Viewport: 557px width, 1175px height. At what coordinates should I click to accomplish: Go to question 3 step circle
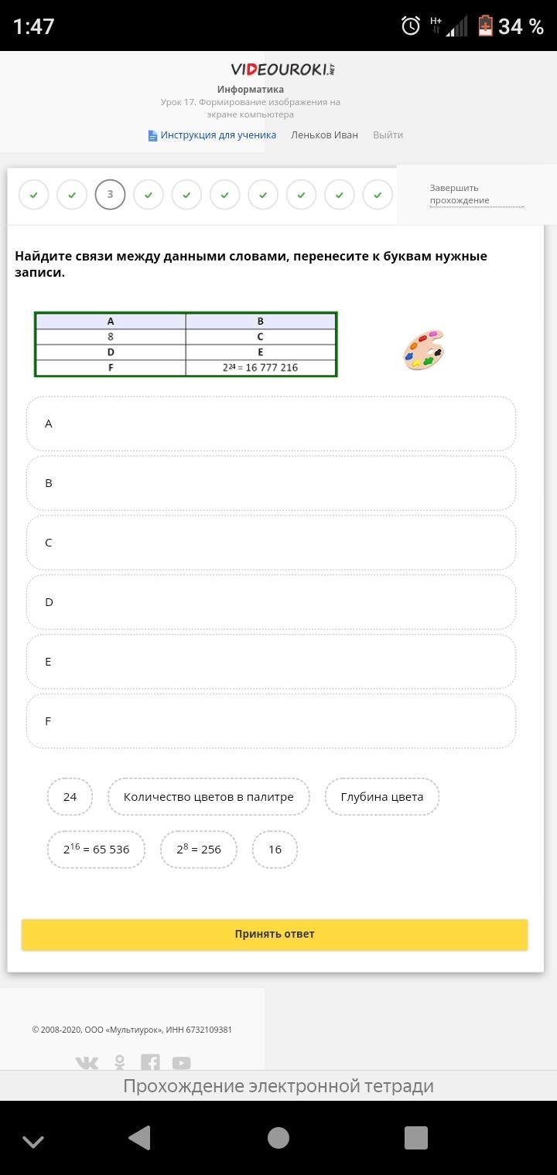point(110,195)
